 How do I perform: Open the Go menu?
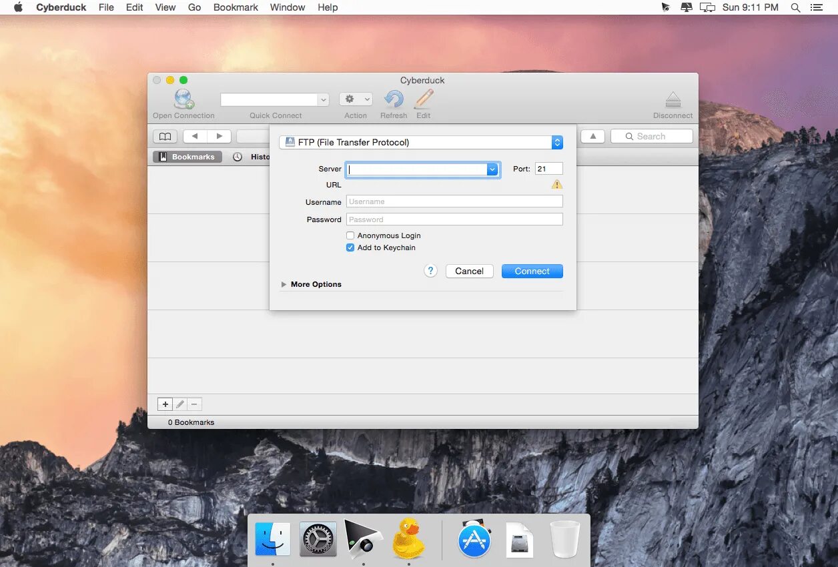[195, 7]
